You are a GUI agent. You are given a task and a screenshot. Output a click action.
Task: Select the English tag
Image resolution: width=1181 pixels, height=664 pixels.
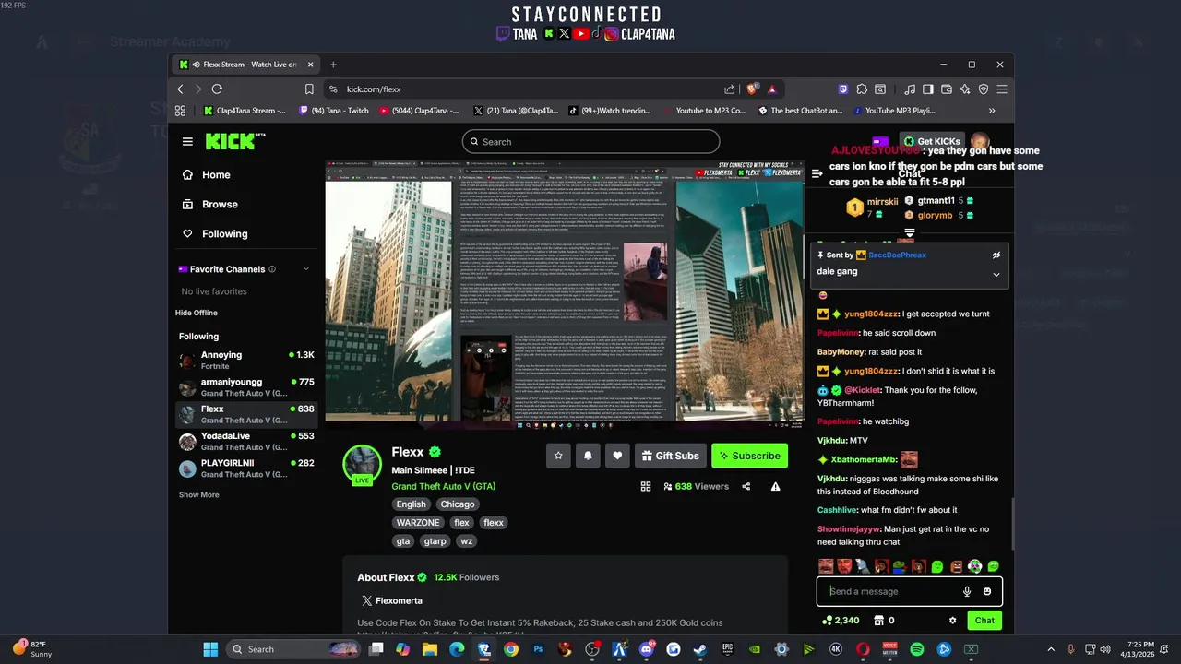(411, 504)
